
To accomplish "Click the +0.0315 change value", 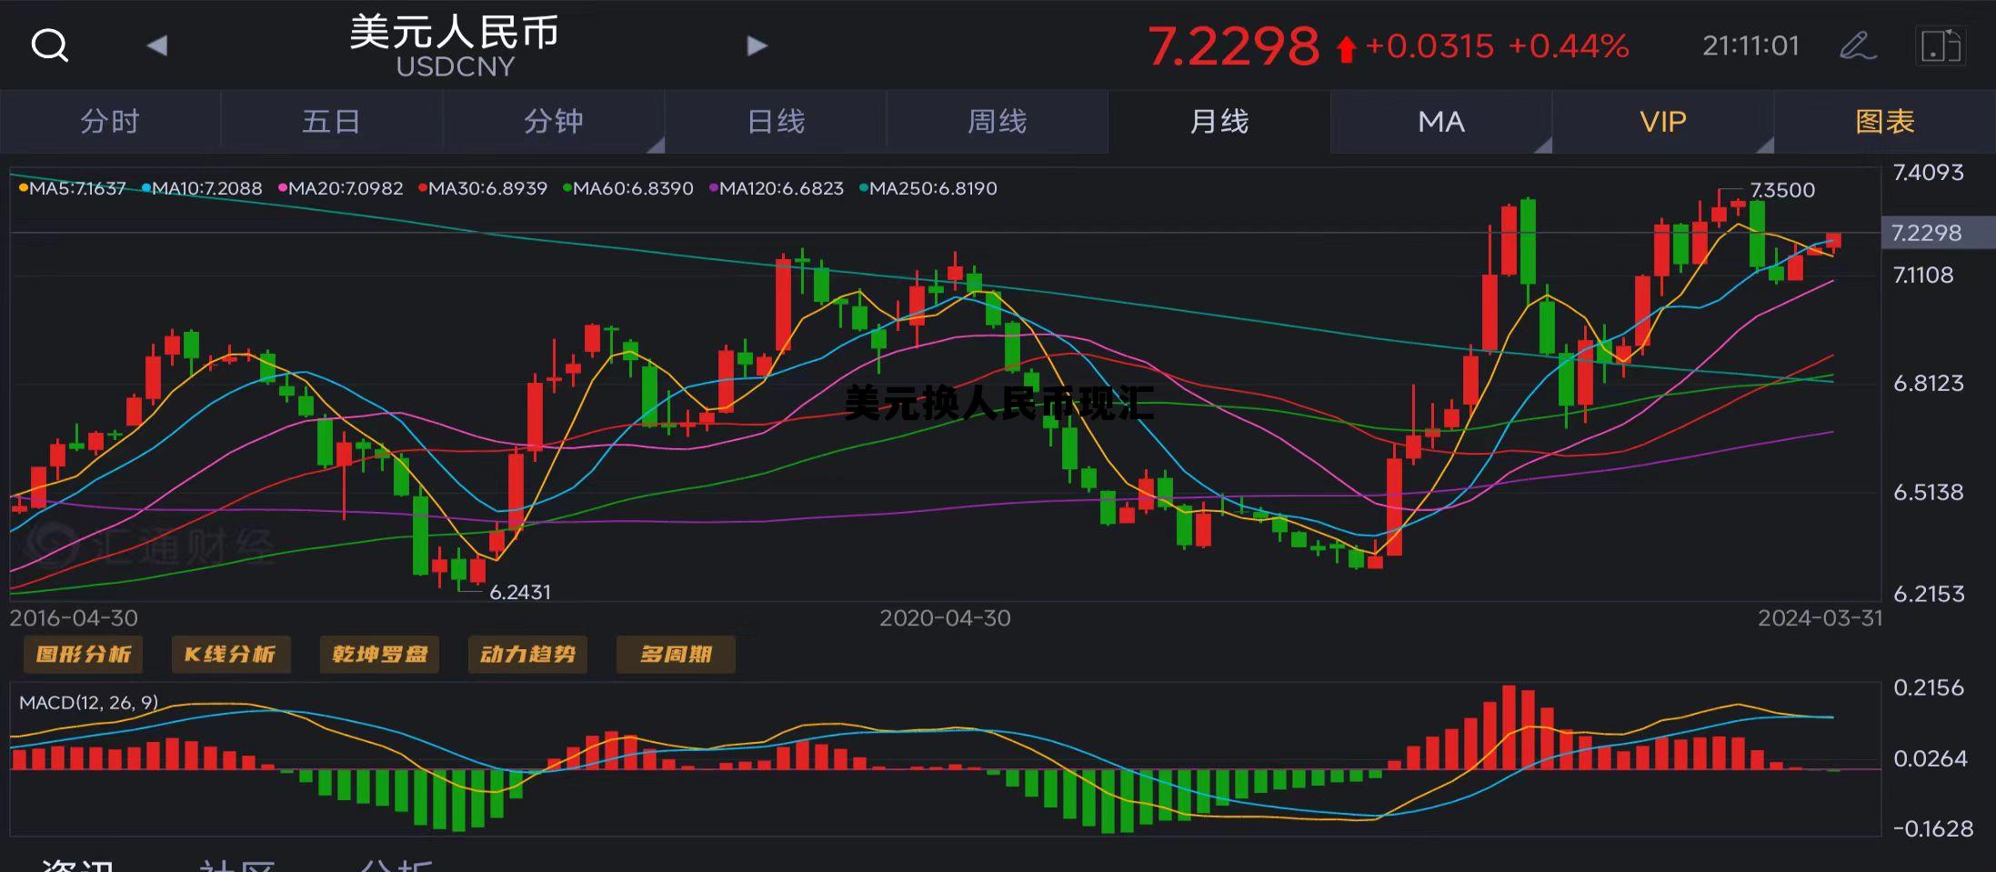I will click(x=1429, y=45).
